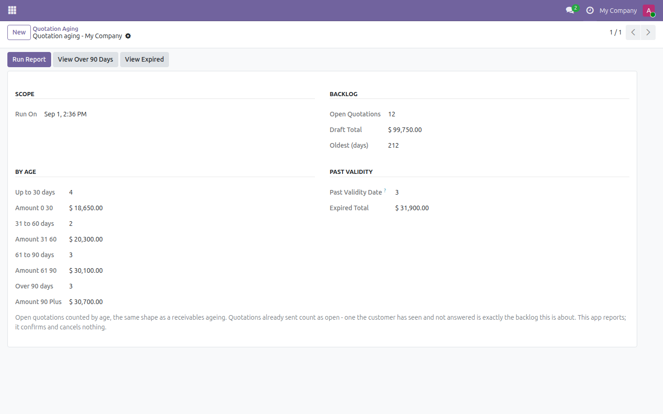Click the record title Quotation aging - My Company
Screen dimensions: 663x414
[77, 36]
